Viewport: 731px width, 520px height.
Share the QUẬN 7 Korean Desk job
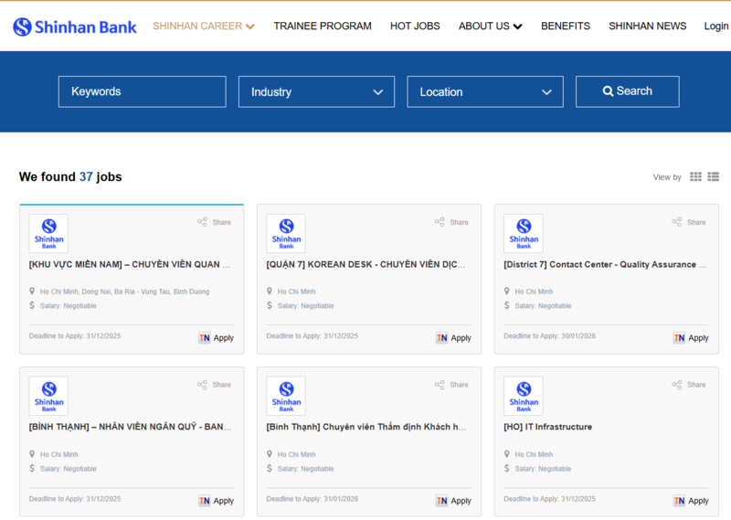(x=451, y=222)
